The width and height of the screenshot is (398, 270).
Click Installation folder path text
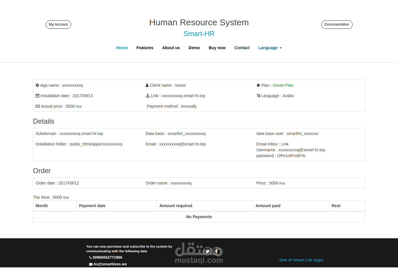[79, 144]
